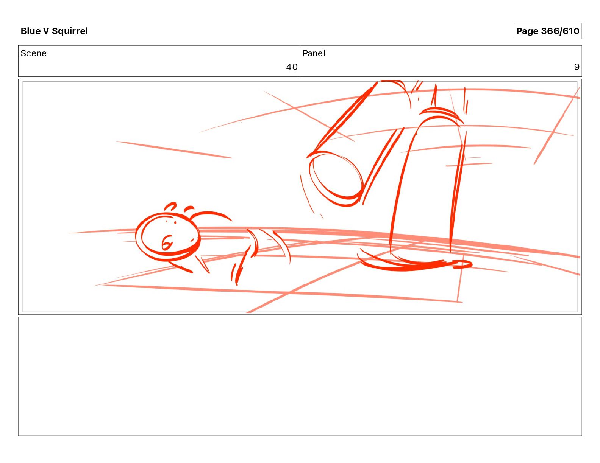600x463 pixels.
Task: Click the 'Scene' field label
Action: click(33, 53)
